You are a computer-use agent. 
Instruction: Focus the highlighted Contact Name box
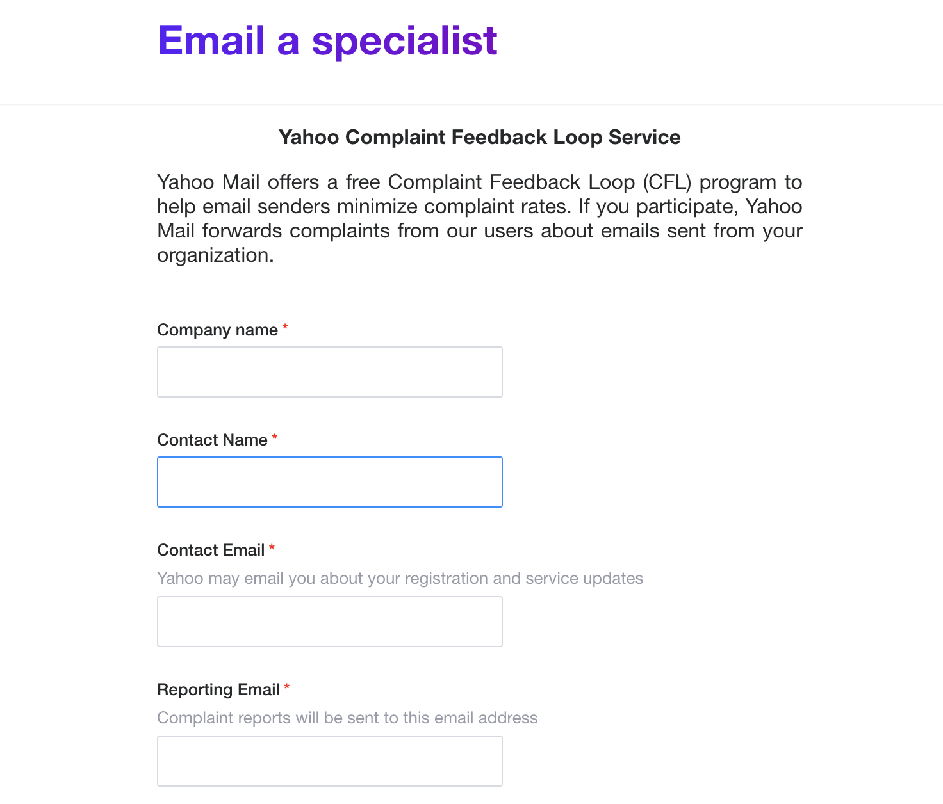(329, 481)
